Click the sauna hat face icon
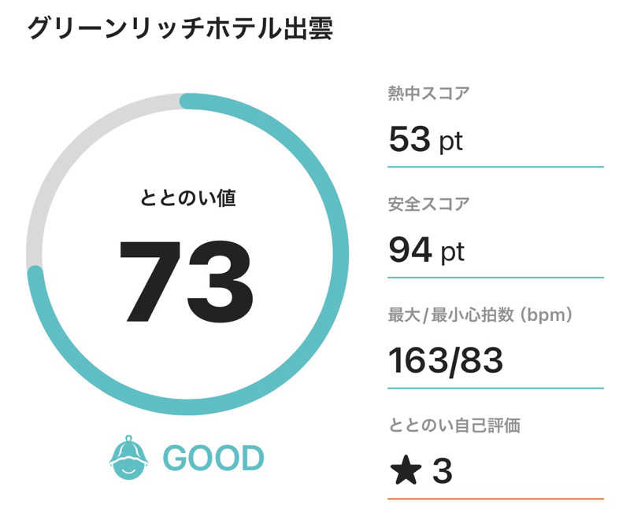This screenshot has width=630, height=523. [x=128, y=457]
